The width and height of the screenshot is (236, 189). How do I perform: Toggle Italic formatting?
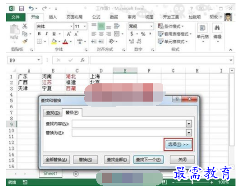(x=46, y=34)
